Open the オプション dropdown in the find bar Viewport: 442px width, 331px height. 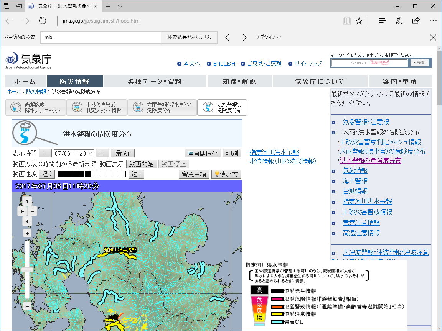(x=268, y=37)
